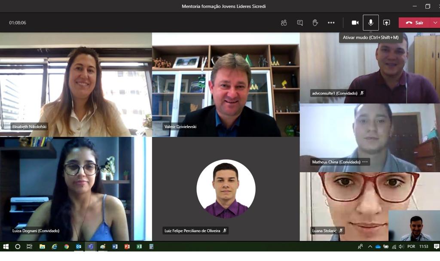Raise your hand in the meeting
This screenshot has width=440, height=261.
(315, 23)
